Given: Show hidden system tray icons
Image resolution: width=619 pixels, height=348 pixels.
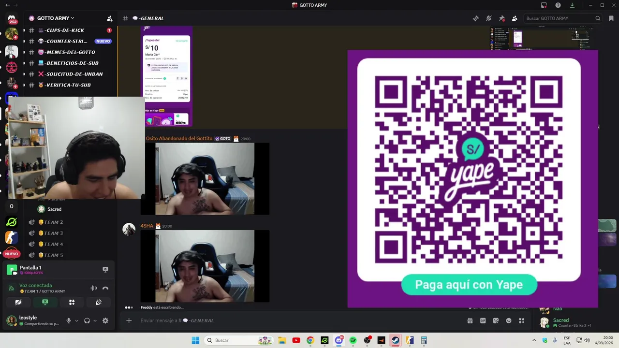Looking at the screenshot, I should [x=534, y=340].
